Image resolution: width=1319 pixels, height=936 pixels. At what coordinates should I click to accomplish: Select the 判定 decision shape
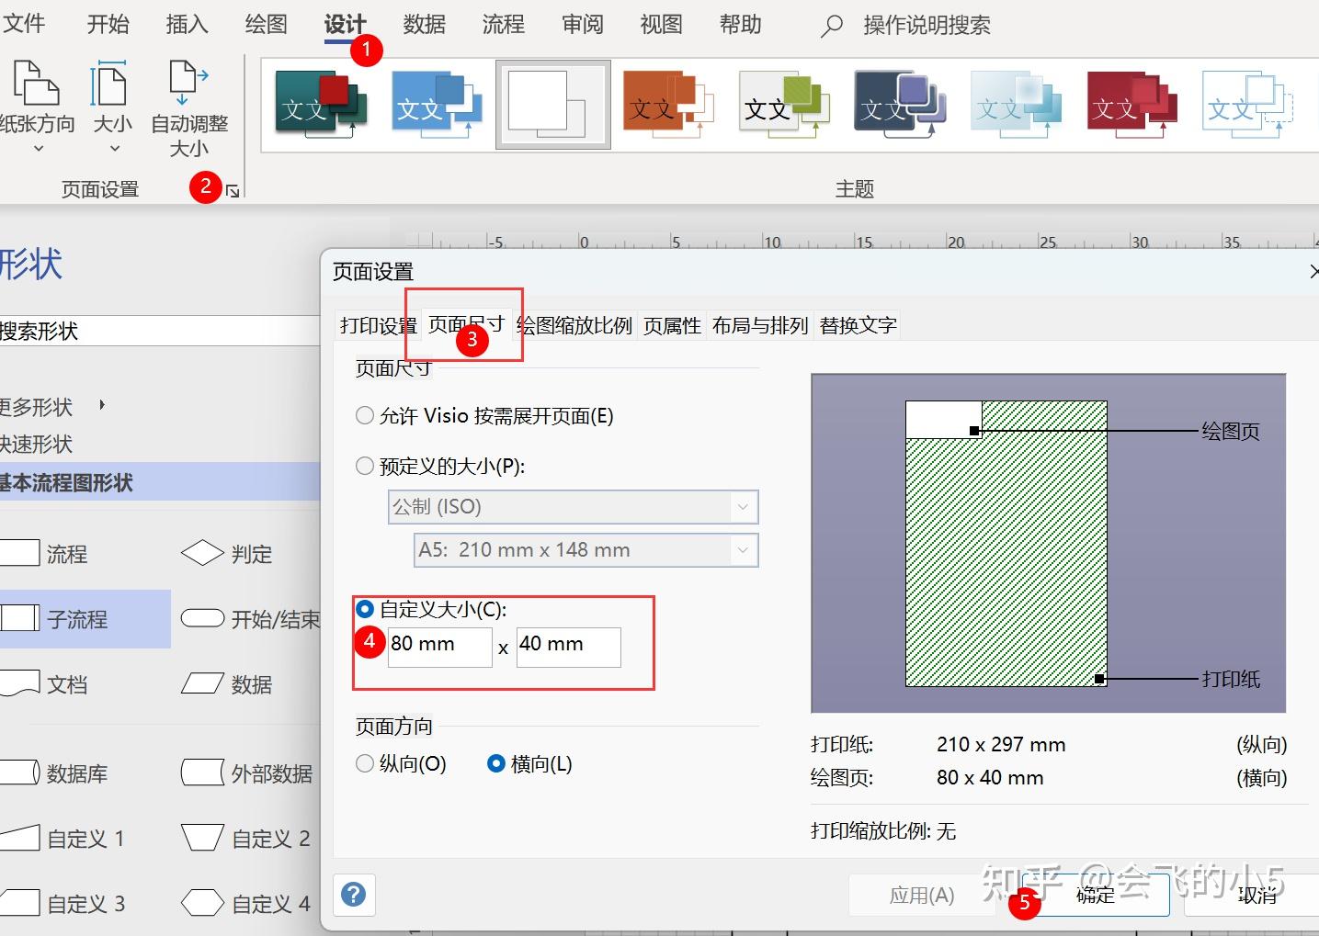point(228,553)
